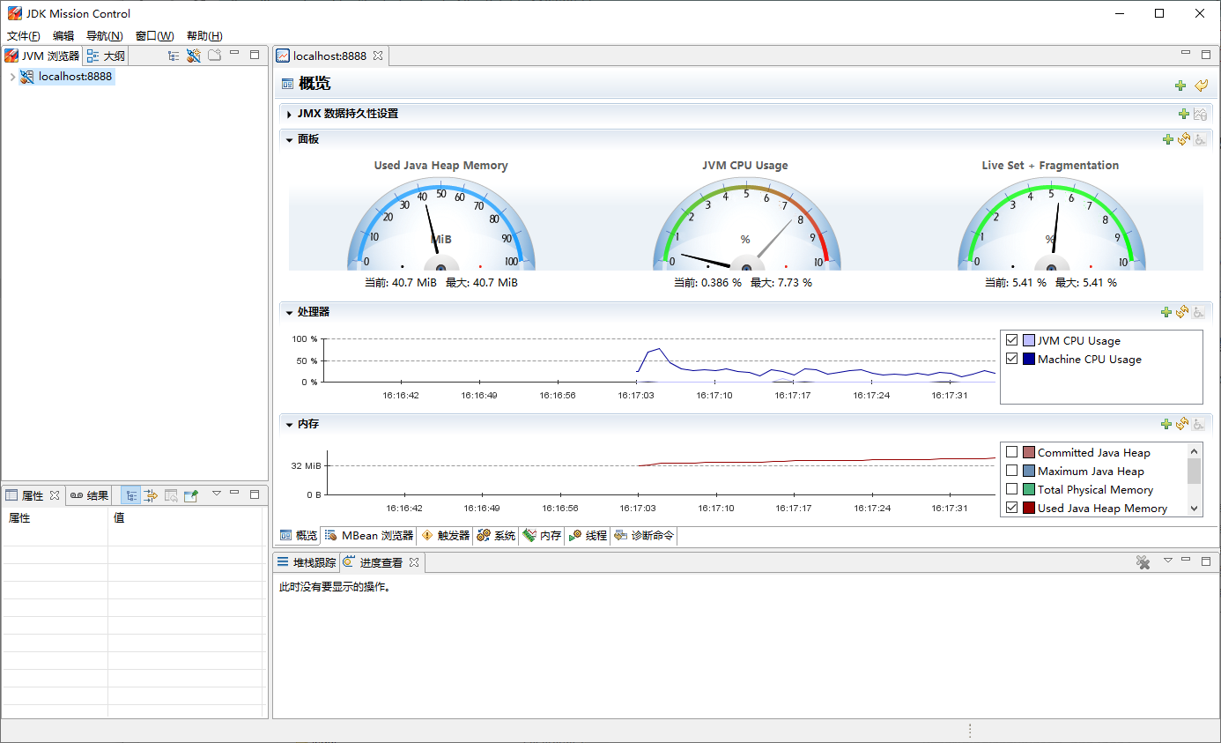The width and height of the screenshot is (1221, 743).
Task: Open the 属性 view menu dropdown triangle
Action: point(217,494)
